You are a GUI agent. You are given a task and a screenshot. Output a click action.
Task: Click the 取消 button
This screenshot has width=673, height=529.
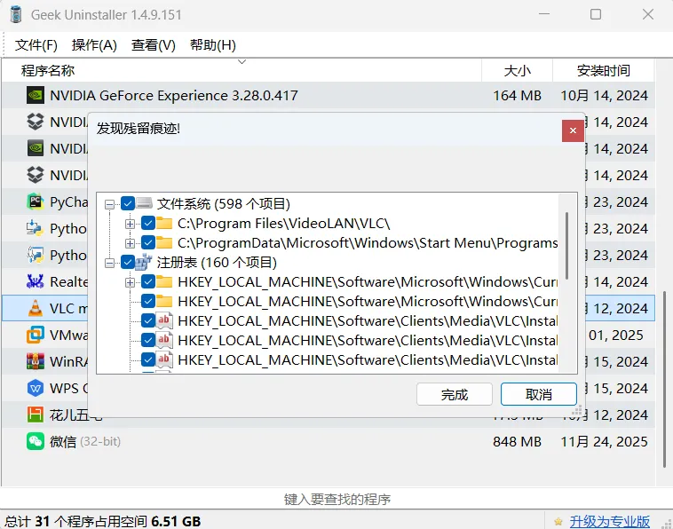(x=539, y=394)
